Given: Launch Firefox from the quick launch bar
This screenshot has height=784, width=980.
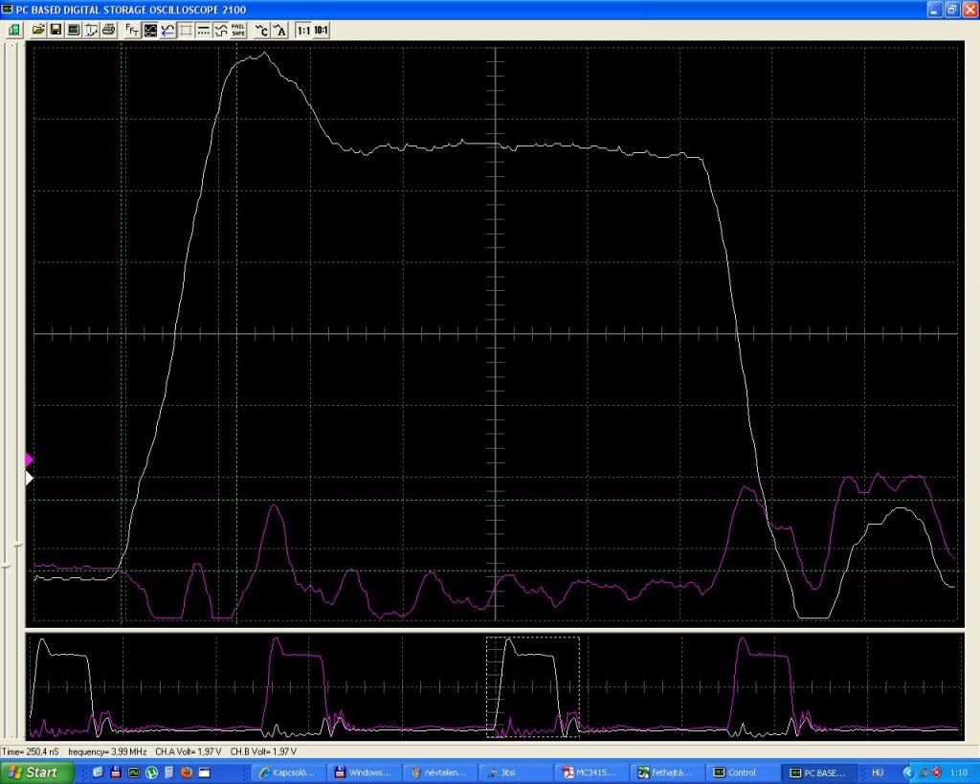Looking at the screenshot, I should coord(187,773).
